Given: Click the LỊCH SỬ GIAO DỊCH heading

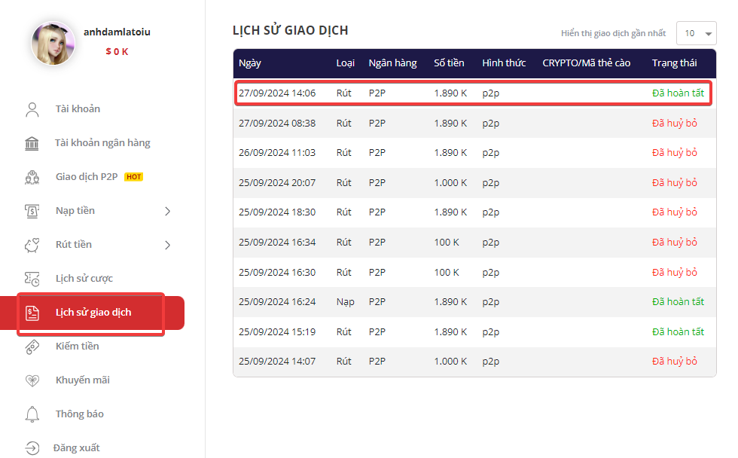Looking at the screenshot, I should click(291, 30).
